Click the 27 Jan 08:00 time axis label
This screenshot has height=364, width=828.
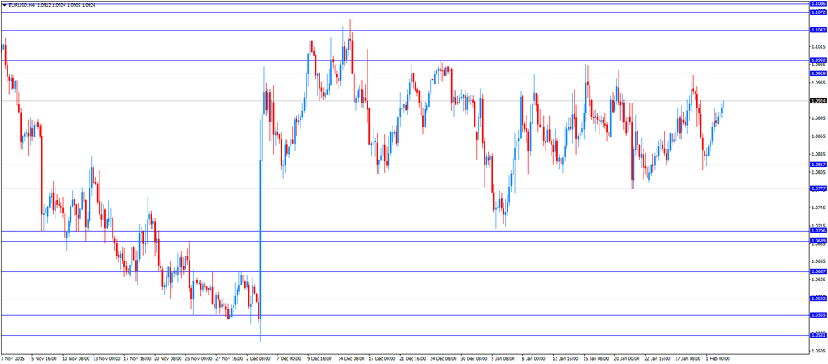687,358
